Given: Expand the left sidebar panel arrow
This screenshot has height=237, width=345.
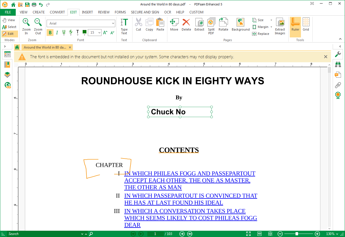Looking at the screenshot, I should 5,46.
